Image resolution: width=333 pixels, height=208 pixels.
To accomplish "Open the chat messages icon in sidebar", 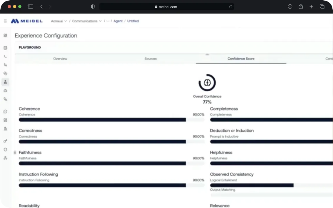I will click(5, 111).
